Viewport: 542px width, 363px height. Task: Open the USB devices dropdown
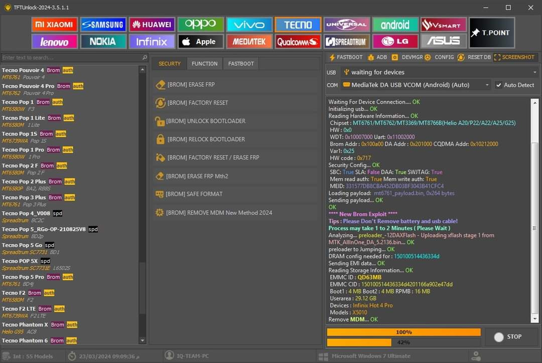(x=440, y=72)
